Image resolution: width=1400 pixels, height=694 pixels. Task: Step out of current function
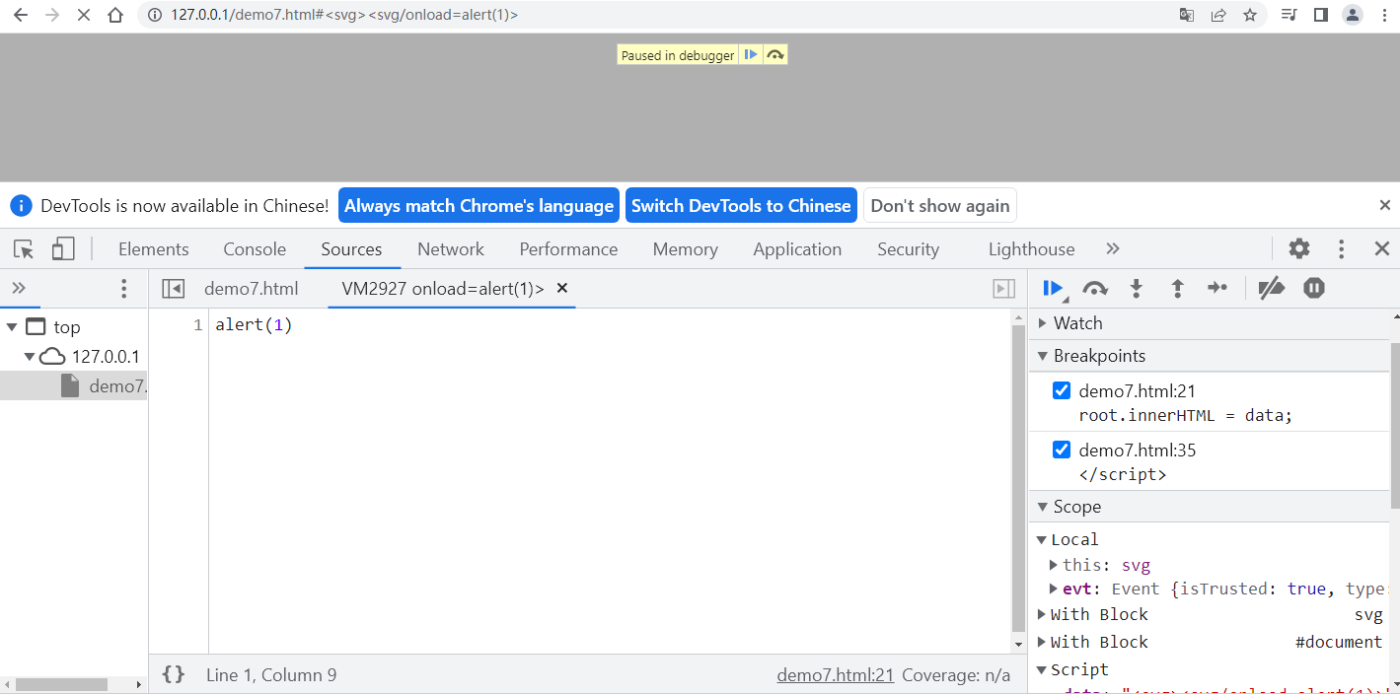point(1177,288)
